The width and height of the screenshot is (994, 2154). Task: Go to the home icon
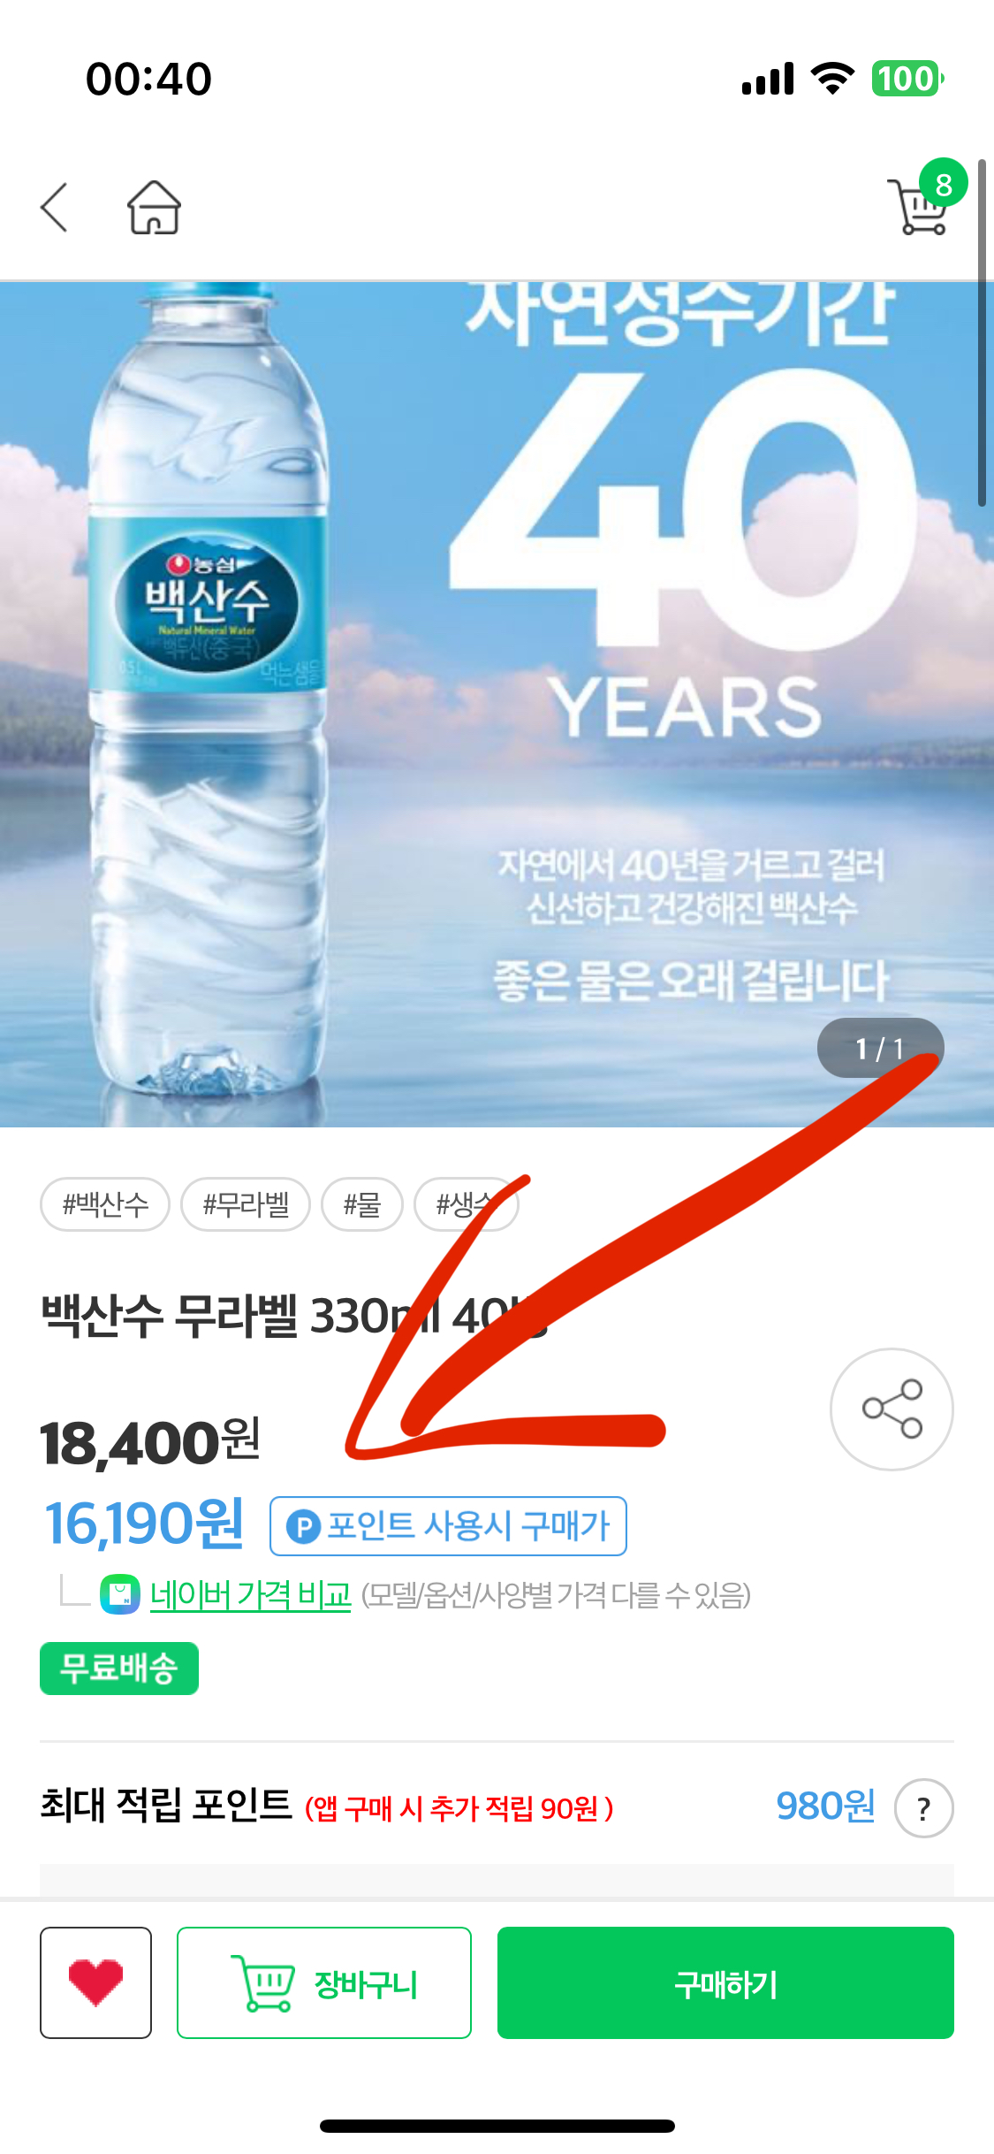point(155,207)
